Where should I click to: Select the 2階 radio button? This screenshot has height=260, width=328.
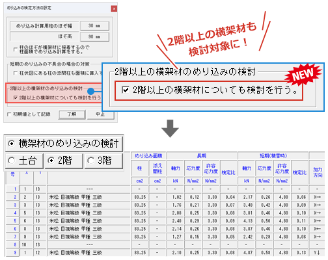pyautogui.click(x=51, y=161)
